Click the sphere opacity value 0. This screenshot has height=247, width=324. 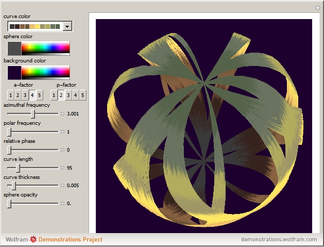coord(69,204)
